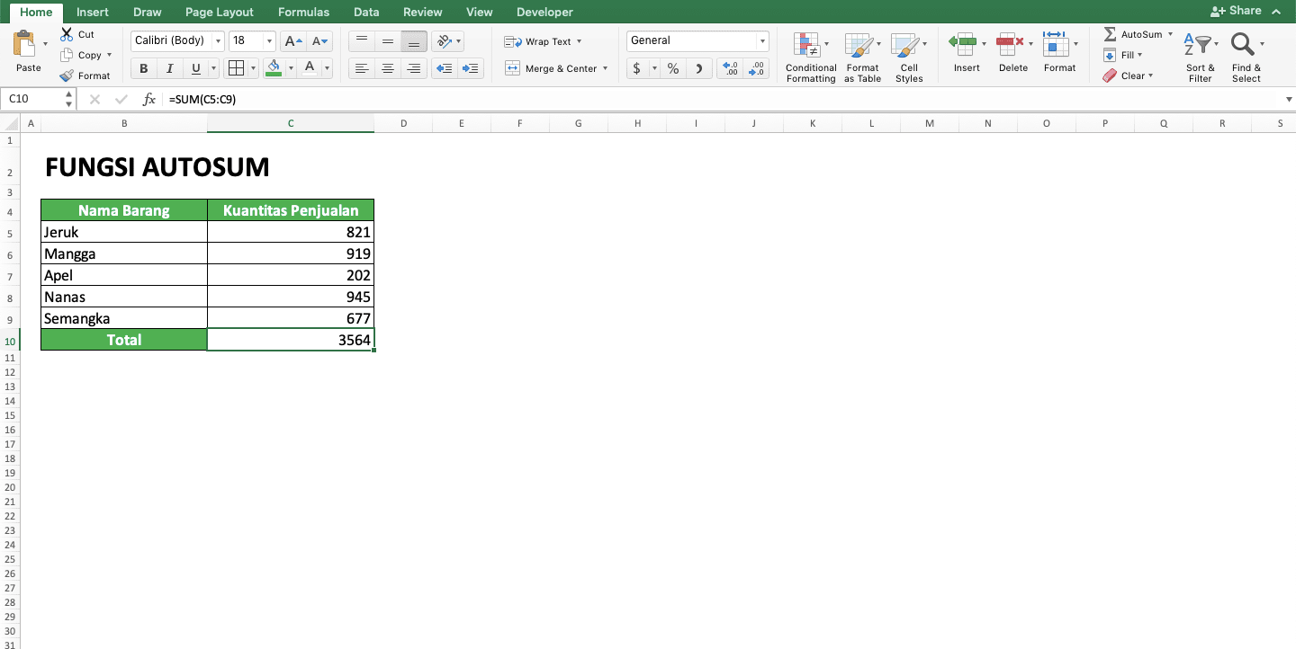The image size is (1296, 649).
Task: Click the Insert cells icon
Action: (963, 42)
